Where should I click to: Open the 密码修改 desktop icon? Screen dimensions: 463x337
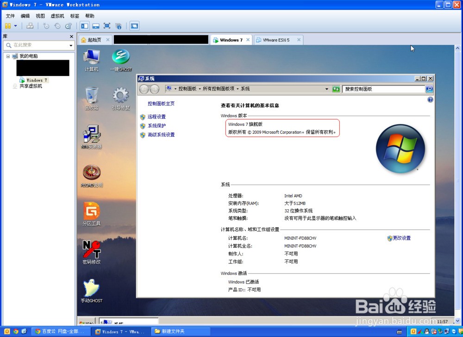tap(92, 253)
